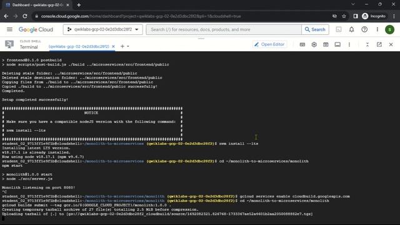Bookmark this page with the star icon
The width and height of the screenshot is (400, 225).
pos(344,16)
